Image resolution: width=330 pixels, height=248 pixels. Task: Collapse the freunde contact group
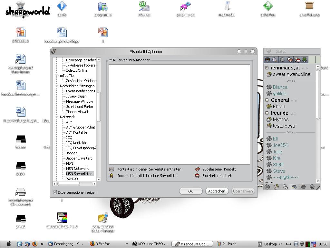click(x=267, y=113)
